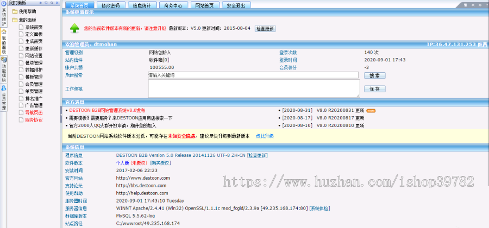Screen dimensions: 489x228
Task: Open http://www.destoon.com official site link
Action: [143, 178]
